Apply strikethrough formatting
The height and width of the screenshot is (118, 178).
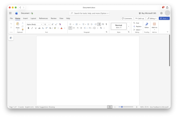click(x=39, y=28)
